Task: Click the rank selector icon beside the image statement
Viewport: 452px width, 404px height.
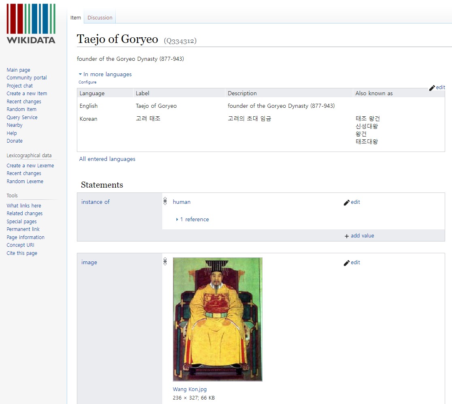Action: click(x=165, y=261)
